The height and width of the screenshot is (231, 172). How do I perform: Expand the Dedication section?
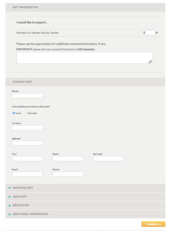pyautogui.click(x=85, y=205)
